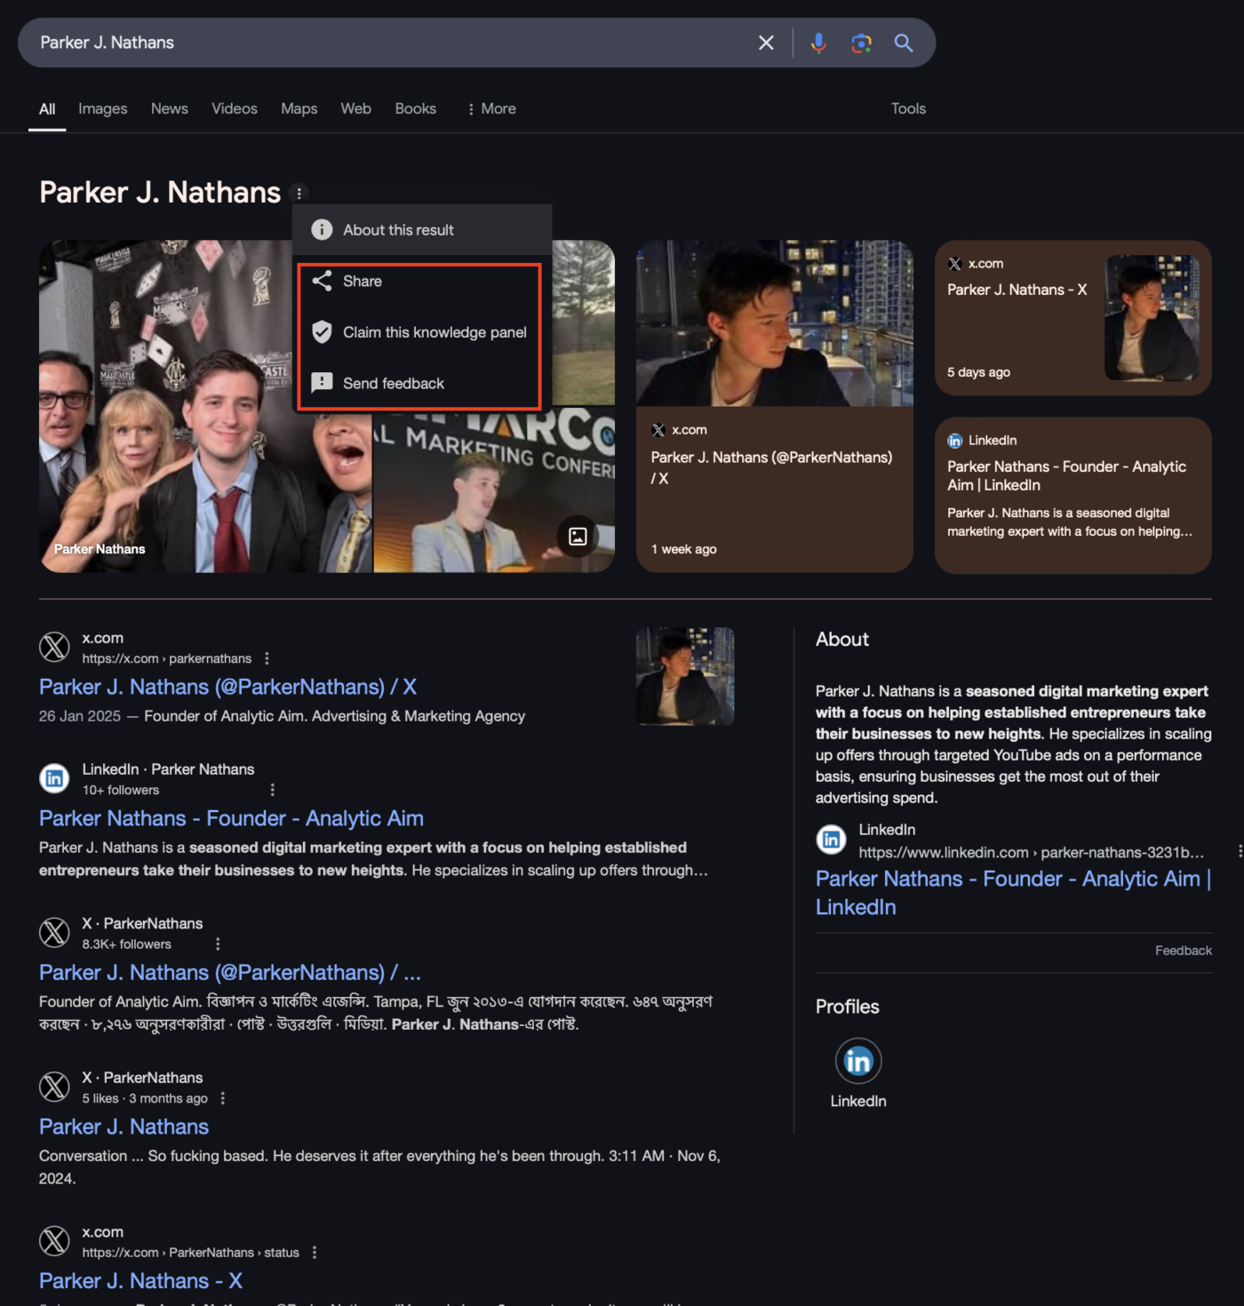Open the Parker Nathans Founder Analytic Aim link
1244x1306 pixels.
tap(230, 818)
